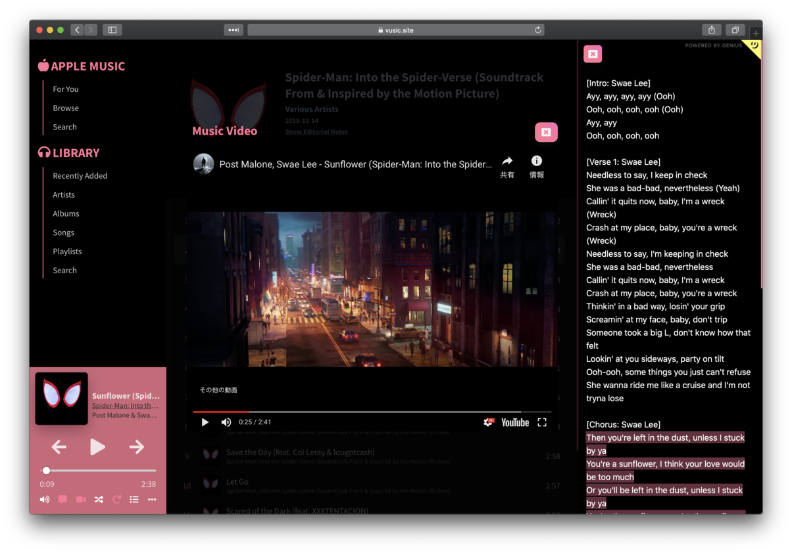The height and width of the screenshot is (553, 792).
Task: Go back in Safari
Action: pyautogui.click(x=76, y=30)
